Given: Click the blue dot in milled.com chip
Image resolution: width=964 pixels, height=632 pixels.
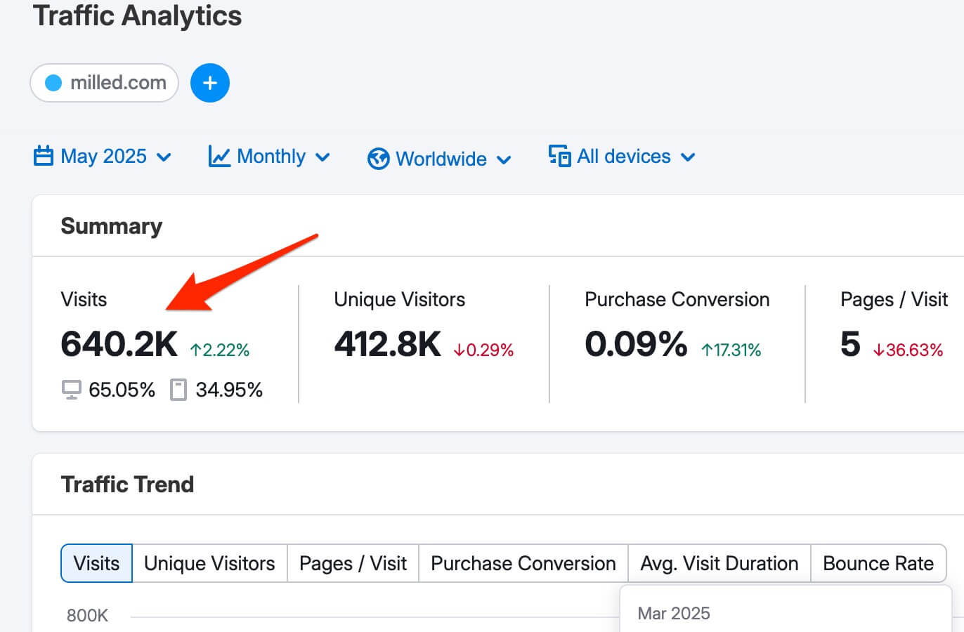Looking at the screenshot, I should point(53,83).
